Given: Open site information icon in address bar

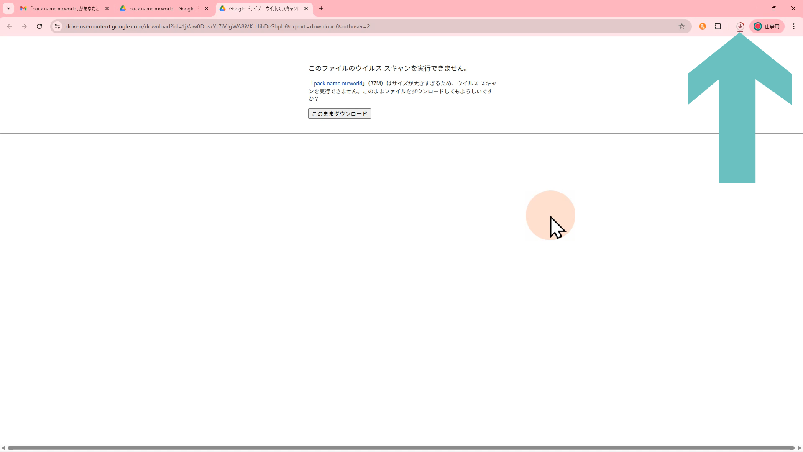Looking at the screenshot, I should tap(57, 26).
